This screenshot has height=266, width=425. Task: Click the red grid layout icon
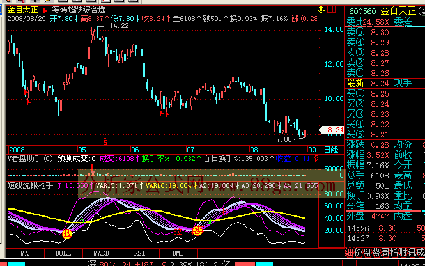click(331, 10)
